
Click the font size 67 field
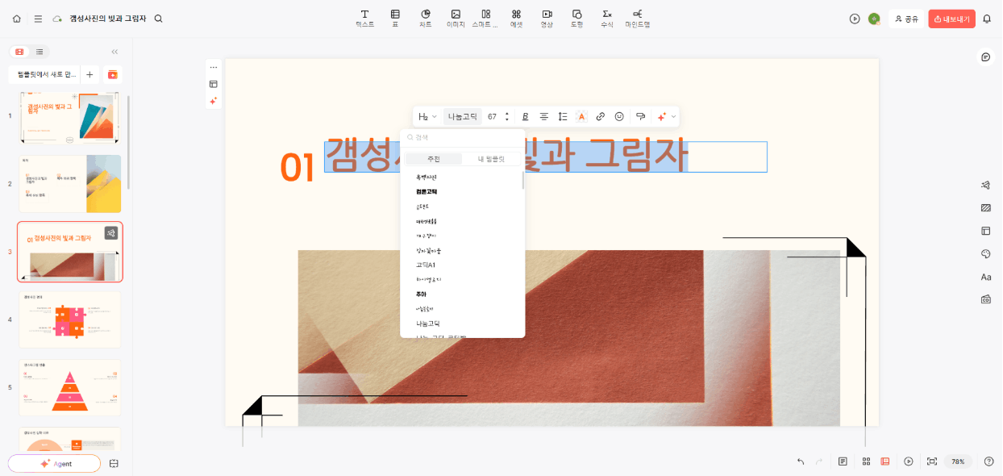[x=493, y=117]
